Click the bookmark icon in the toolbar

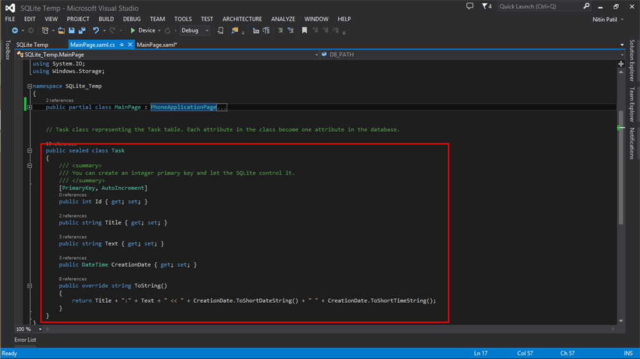click(304, 31)
